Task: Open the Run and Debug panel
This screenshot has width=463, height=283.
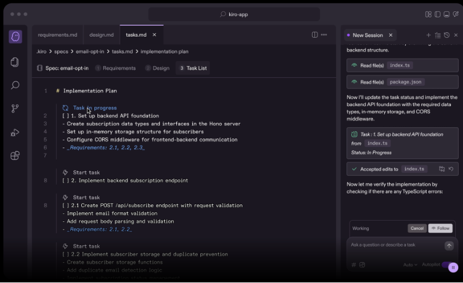Action: pyautogui.click(x=15, y=133)
